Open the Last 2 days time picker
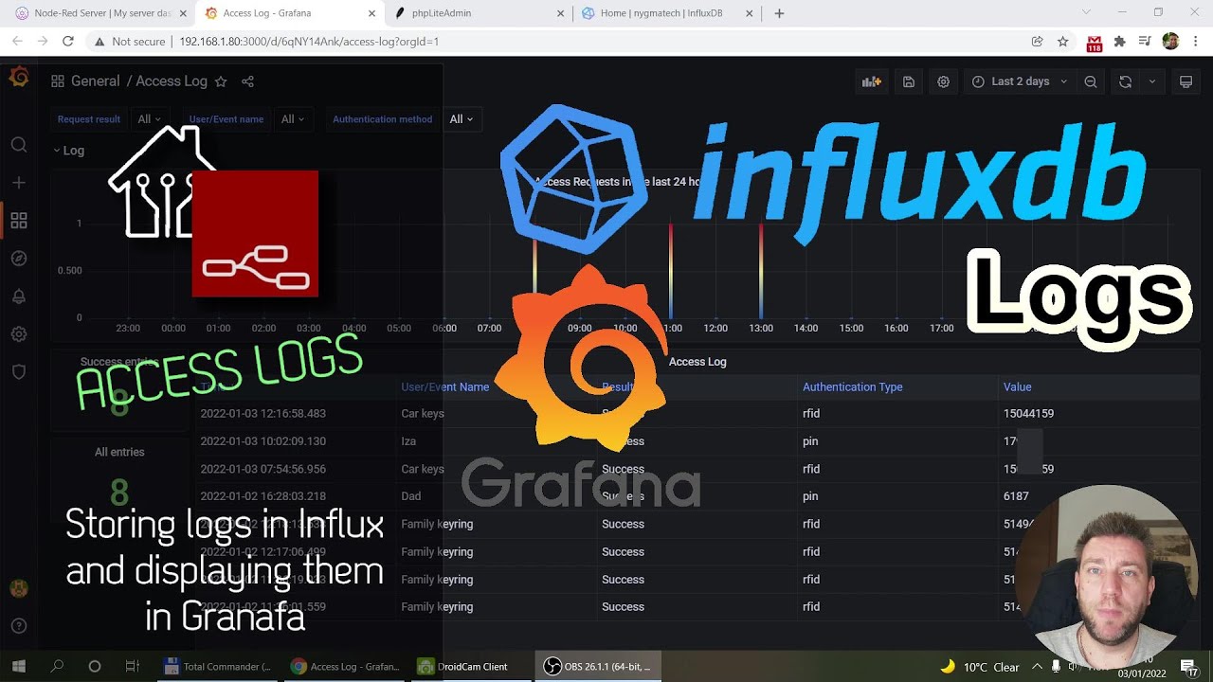Viewport: 1213px width, 682px height. coord(1020,81)
